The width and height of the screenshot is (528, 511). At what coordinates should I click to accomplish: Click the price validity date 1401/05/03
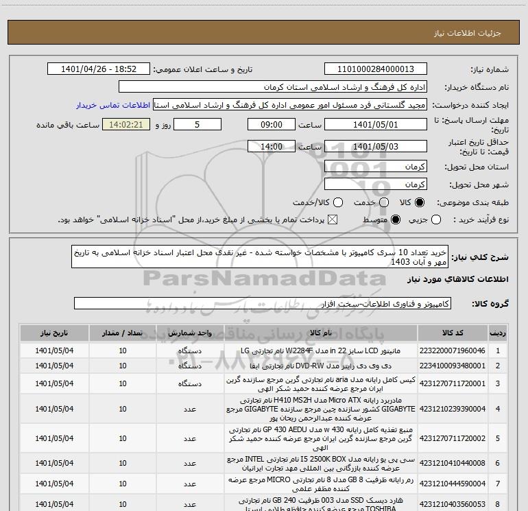click(376, 147)
